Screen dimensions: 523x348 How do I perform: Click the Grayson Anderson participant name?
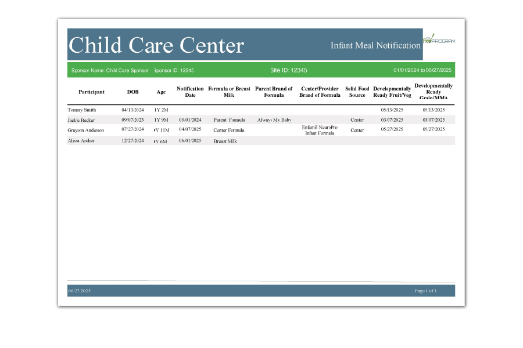(x=86, y=130)
